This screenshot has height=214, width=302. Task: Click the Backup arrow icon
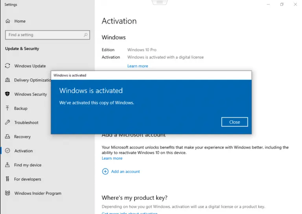pos(7,108)
